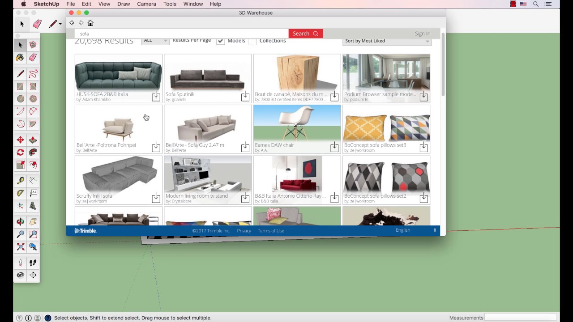Select the Follow Me tool
Image resolution: width=573 pixels, height=322 pixels.
[33, 153]
